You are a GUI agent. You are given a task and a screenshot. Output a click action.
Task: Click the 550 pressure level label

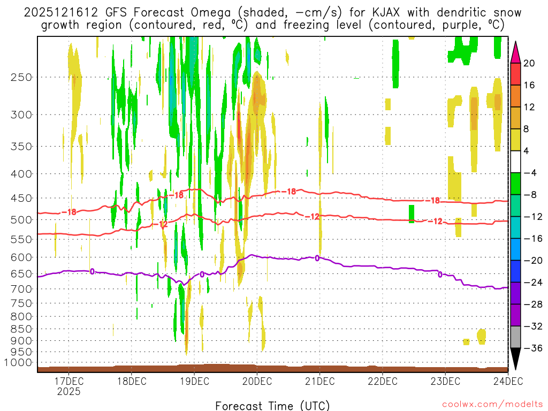[x=21, y=239]
